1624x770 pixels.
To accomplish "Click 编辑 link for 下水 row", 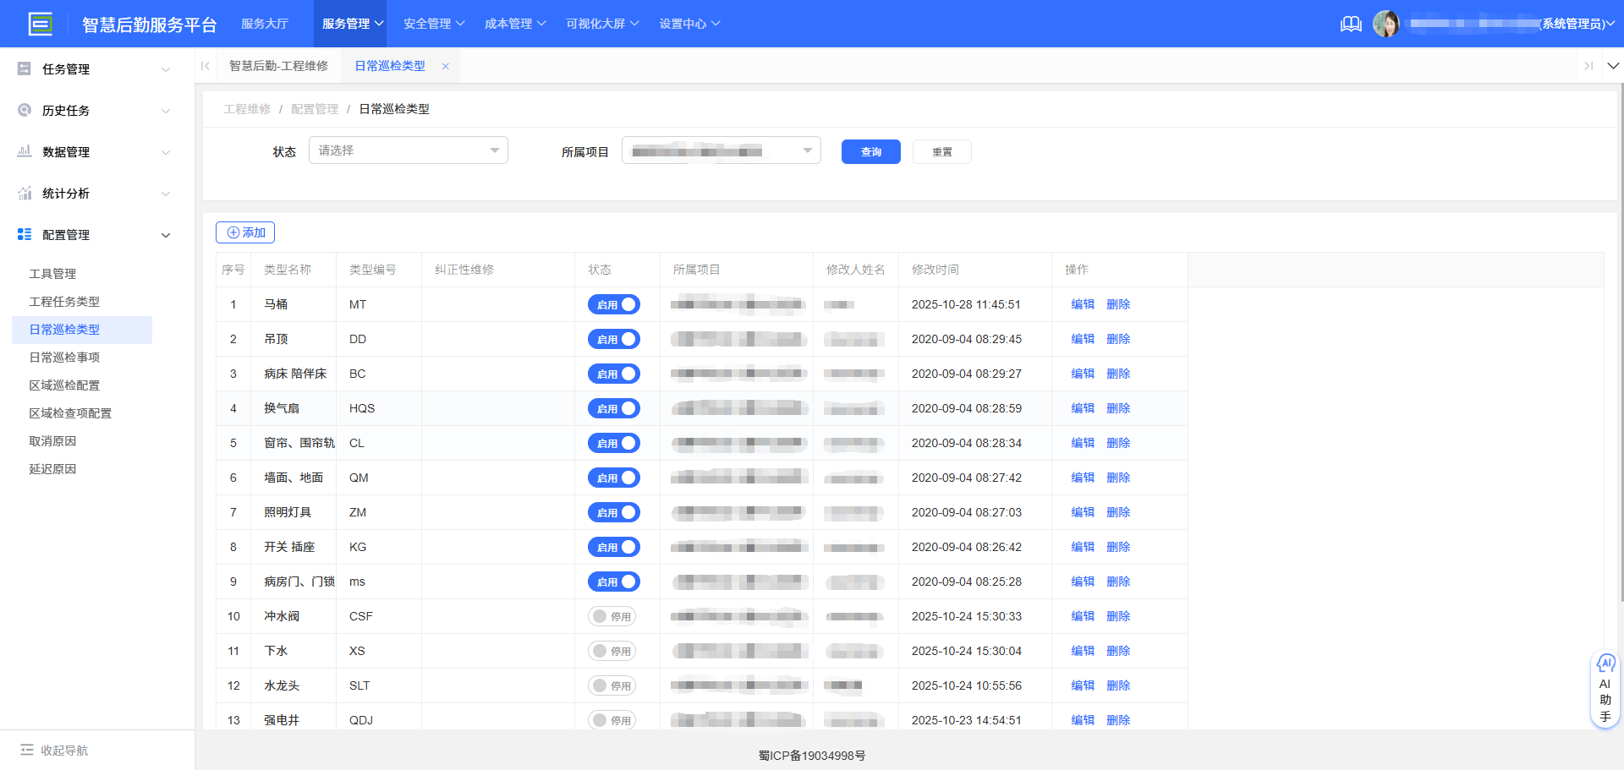I will [1083, 651].
